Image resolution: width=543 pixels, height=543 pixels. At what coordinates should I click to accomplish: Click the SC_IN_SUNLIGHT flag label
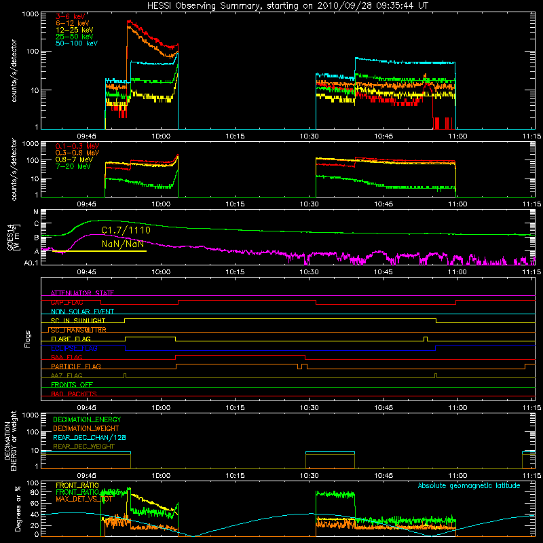click(78, 320)
